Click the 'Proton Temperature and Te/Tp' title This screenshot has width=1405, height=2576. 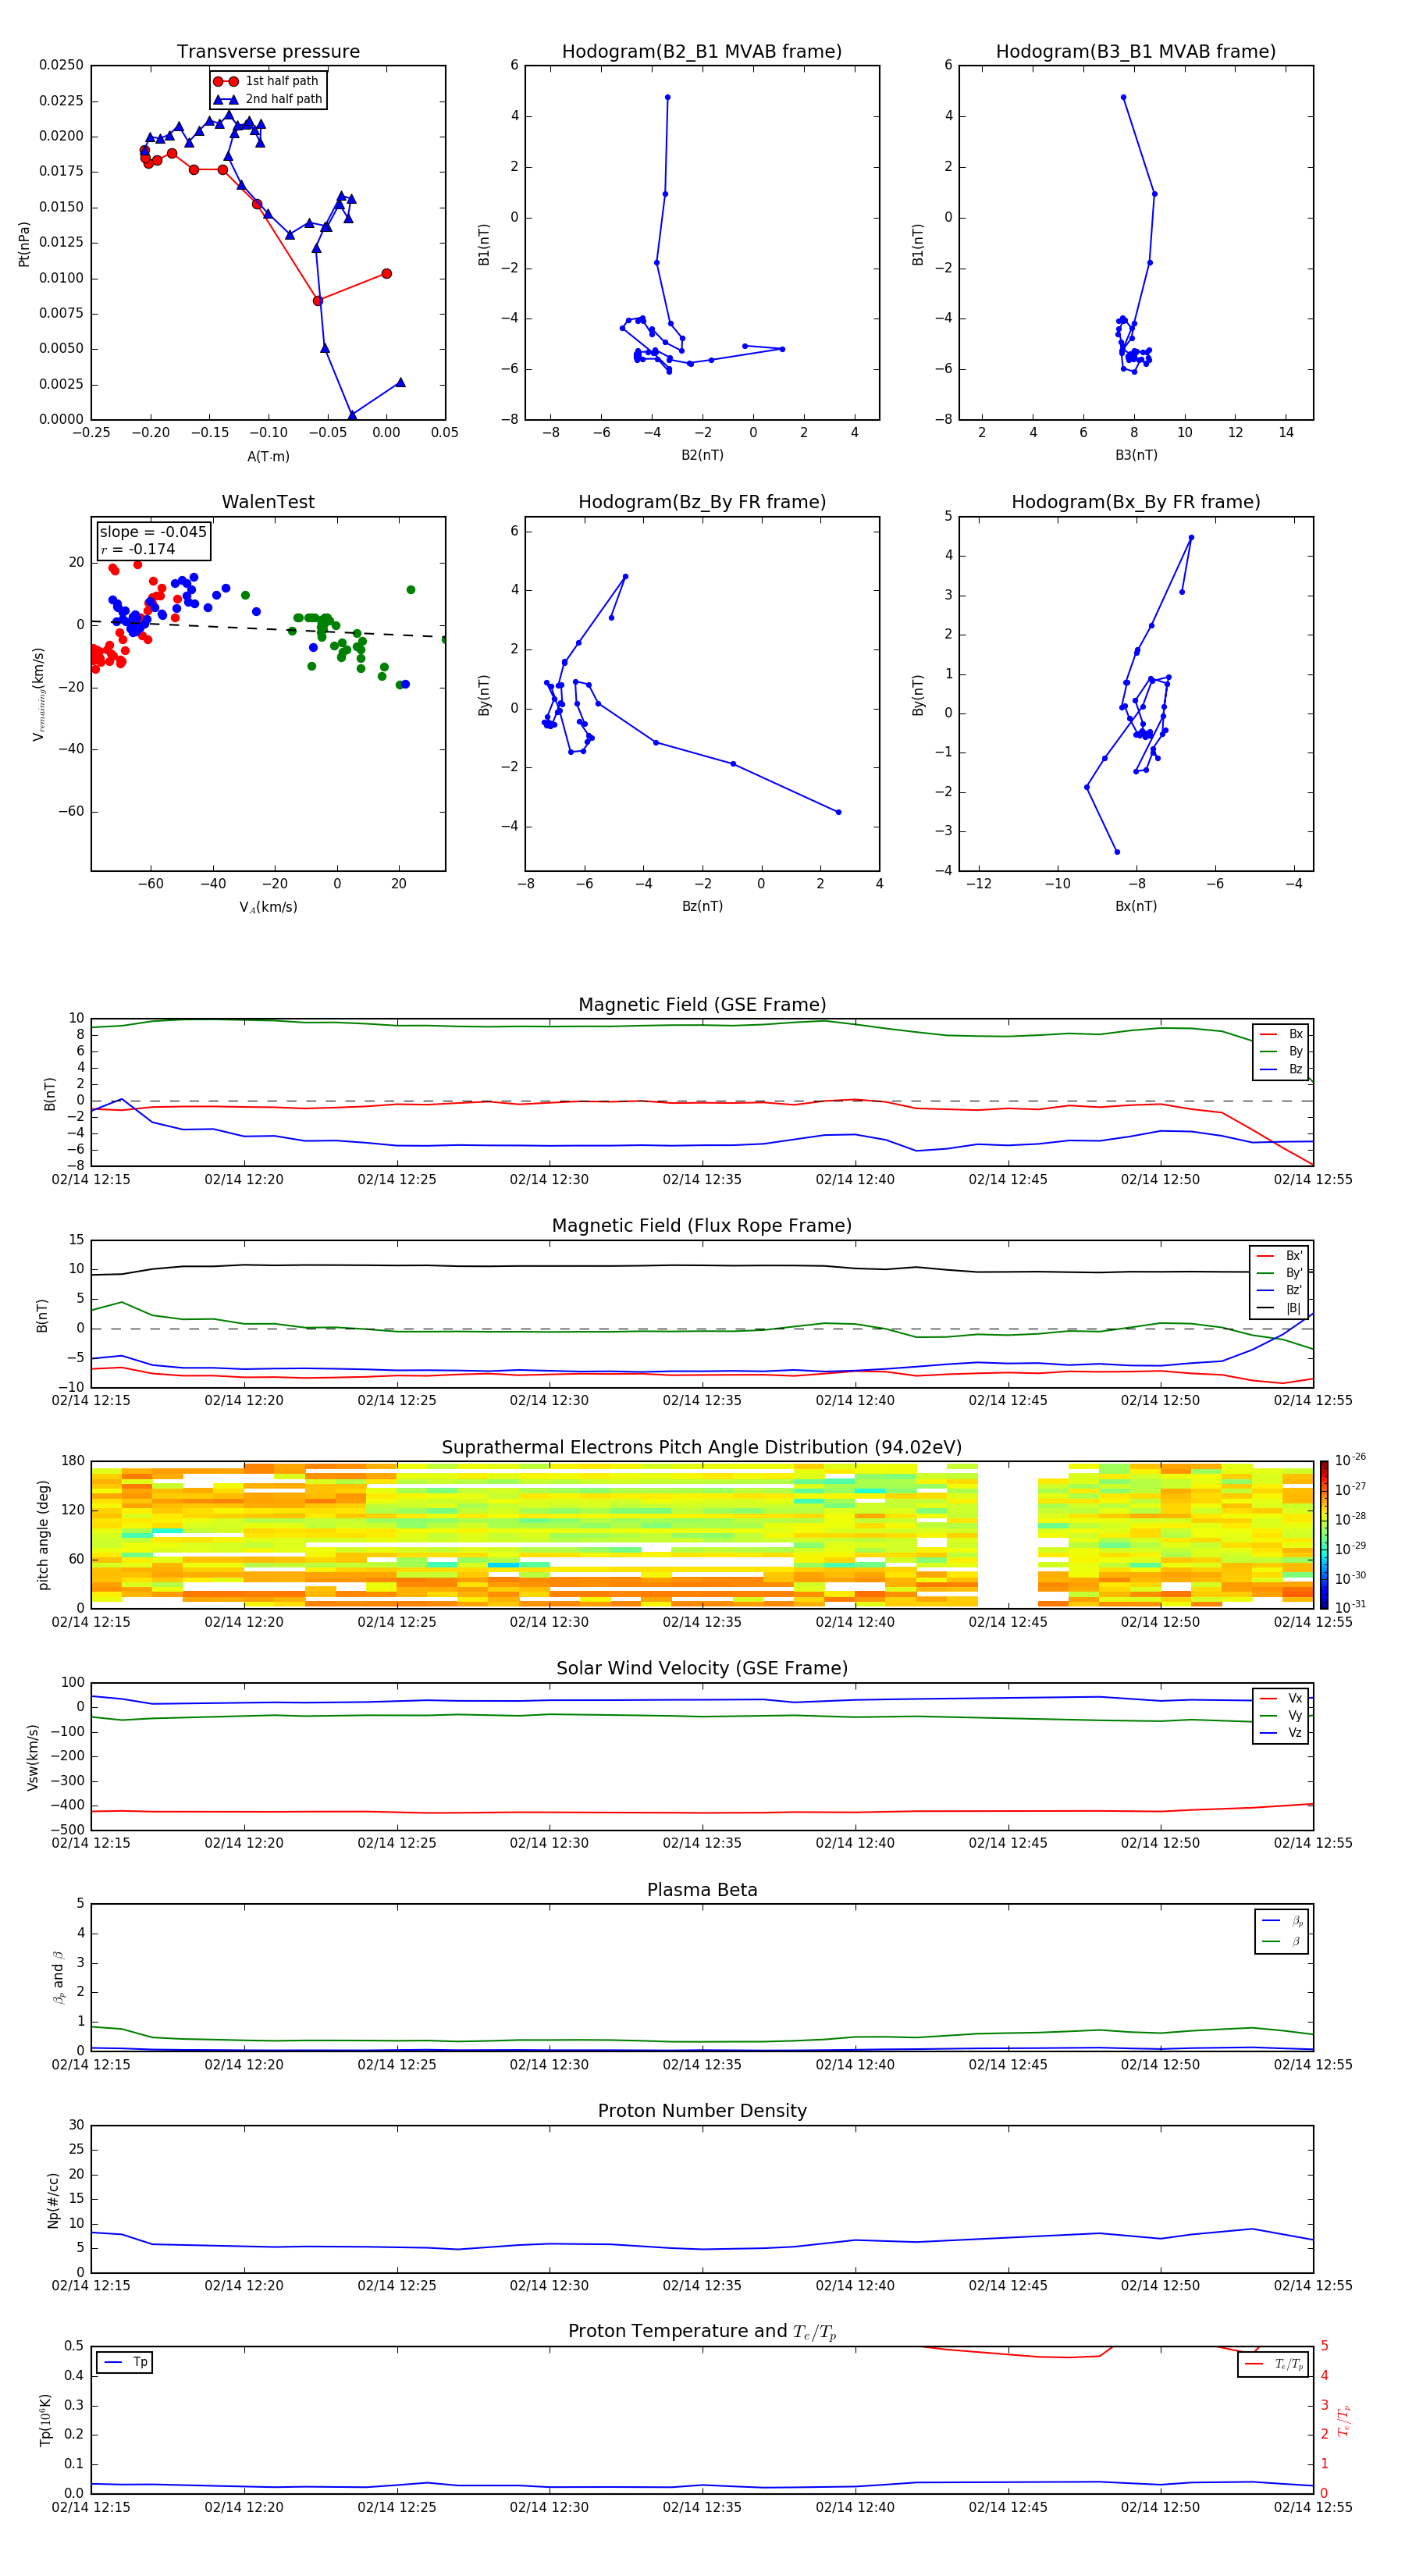pos(702,2333)
